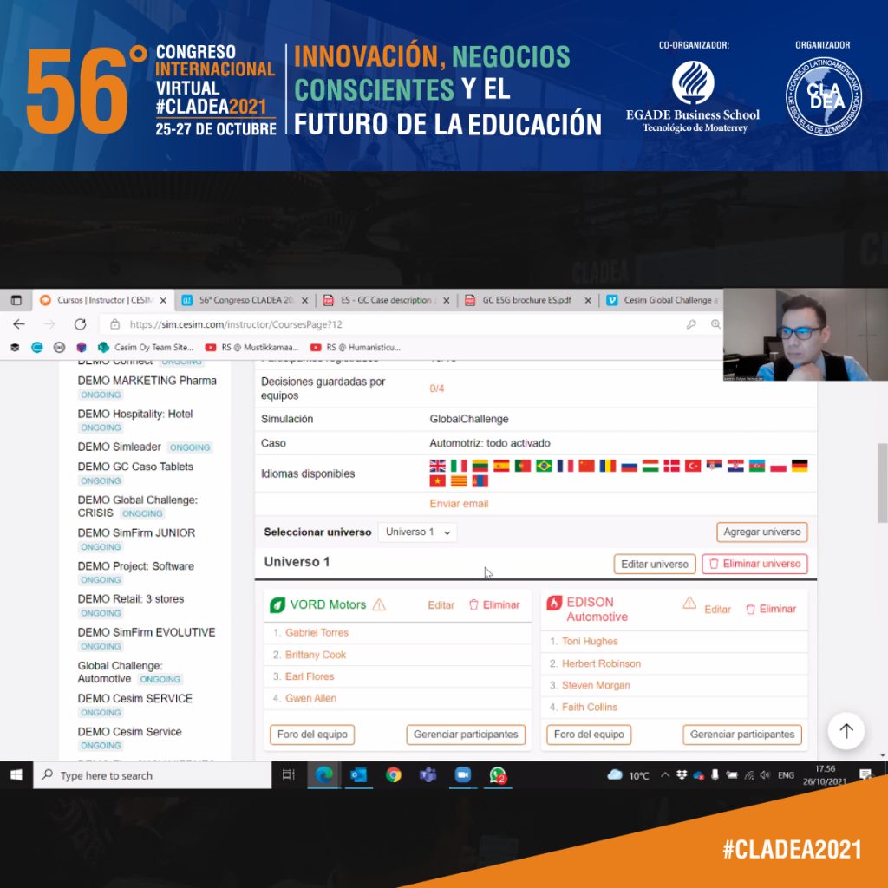
Task: Open the RS @ Mustikkamaa bookmark
Action: click(252, 347)
